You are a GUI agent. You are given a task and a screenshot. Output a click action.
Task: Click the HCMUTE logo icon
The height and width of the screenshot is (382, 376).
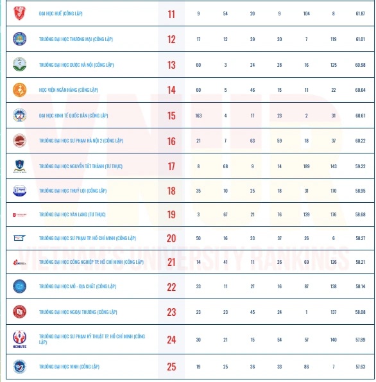[19, 339]
